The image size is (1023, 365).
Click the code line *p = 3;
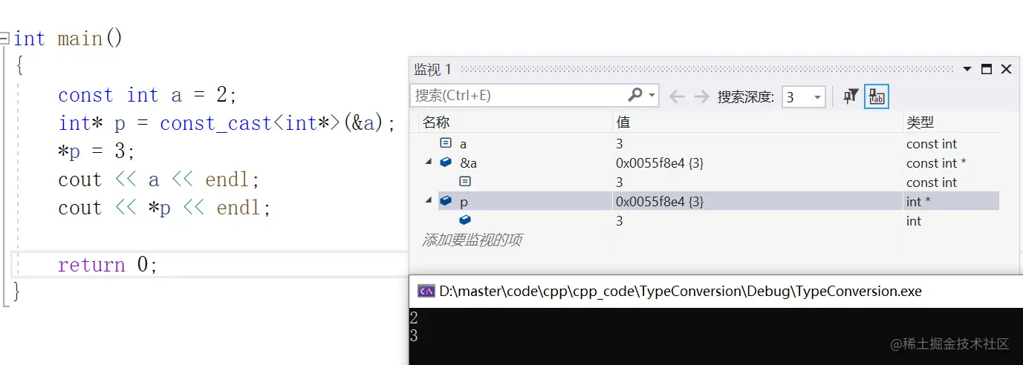coord(97,151)
